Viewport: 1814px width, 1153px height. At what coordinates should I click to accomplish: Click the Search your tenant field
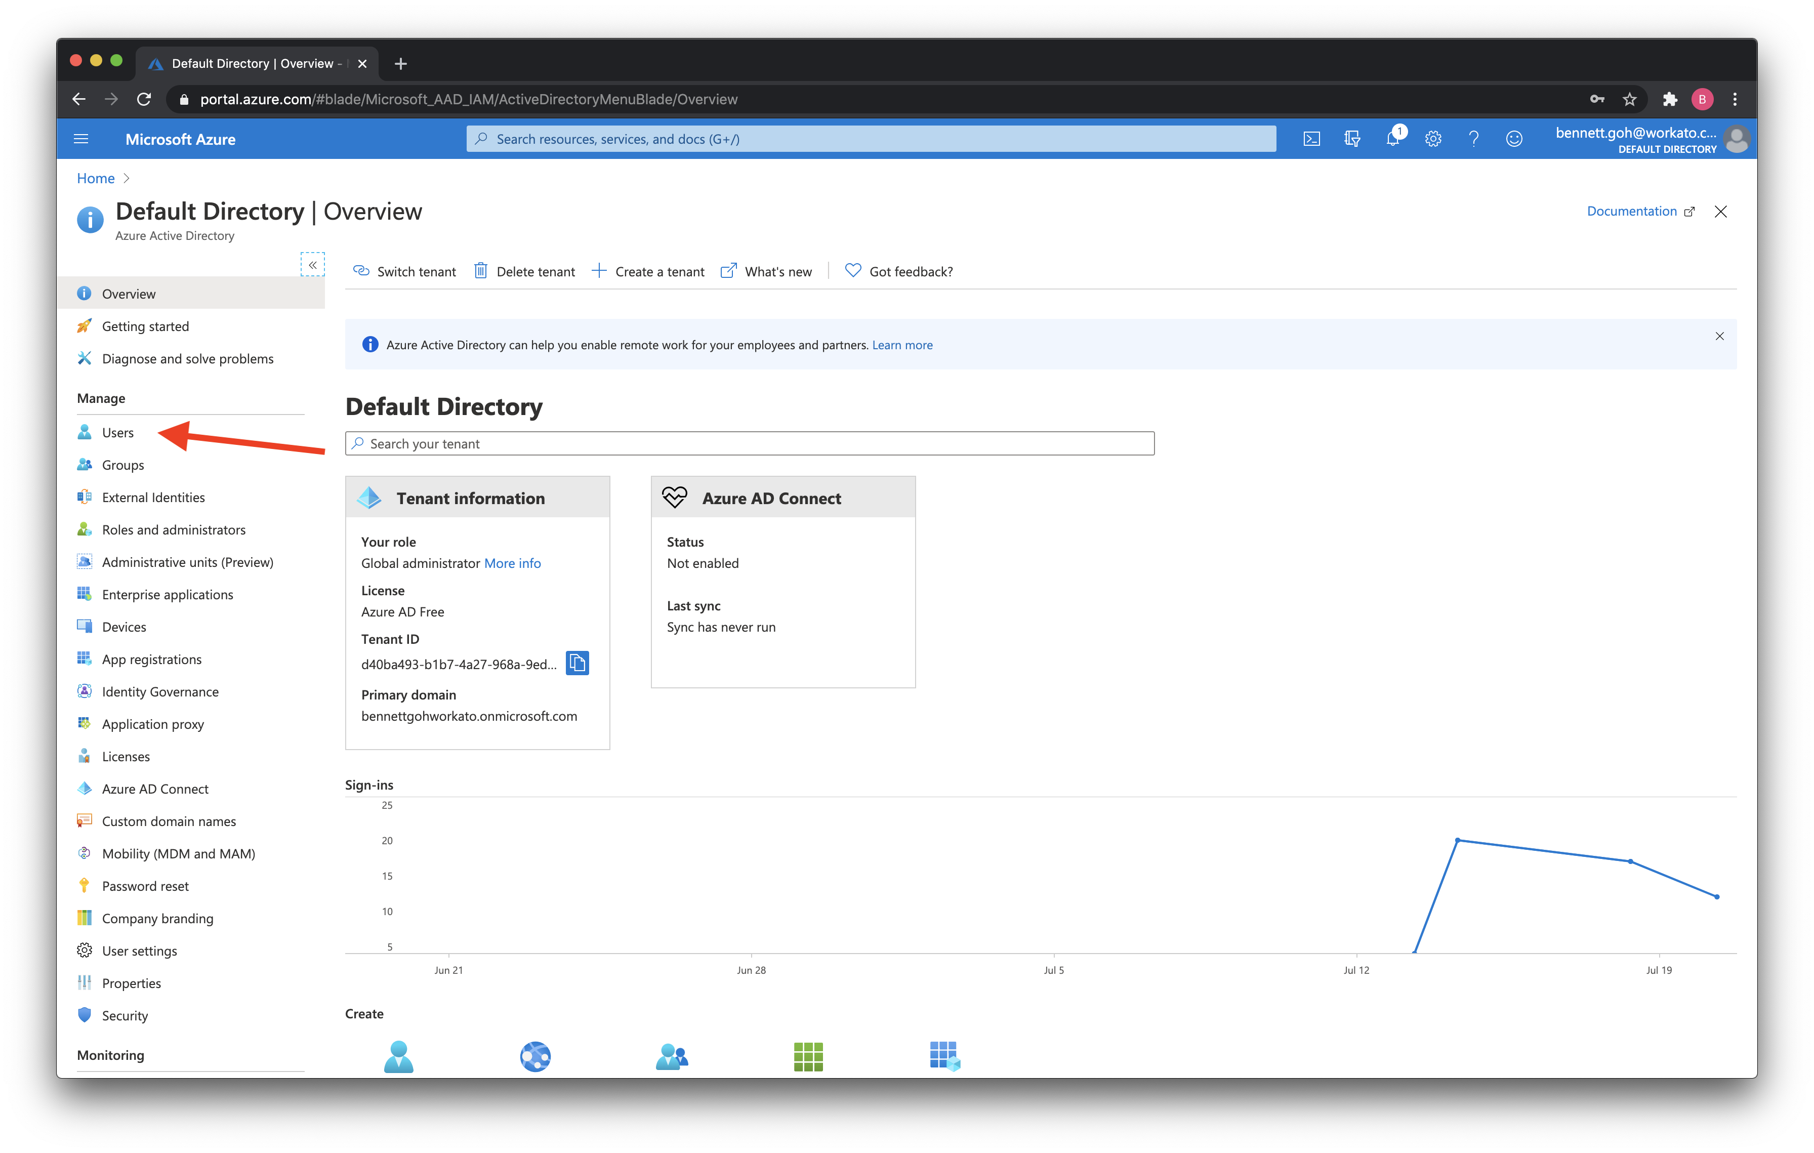click(x=749, y=443)
